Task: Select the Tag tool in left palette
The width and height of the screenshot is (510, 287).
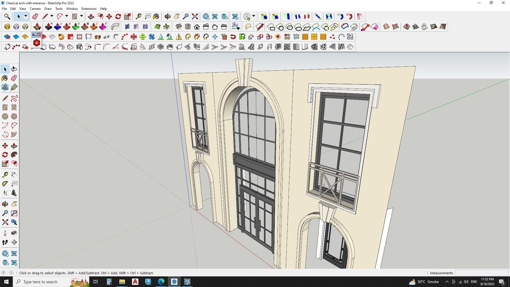Action: (14, 87)
